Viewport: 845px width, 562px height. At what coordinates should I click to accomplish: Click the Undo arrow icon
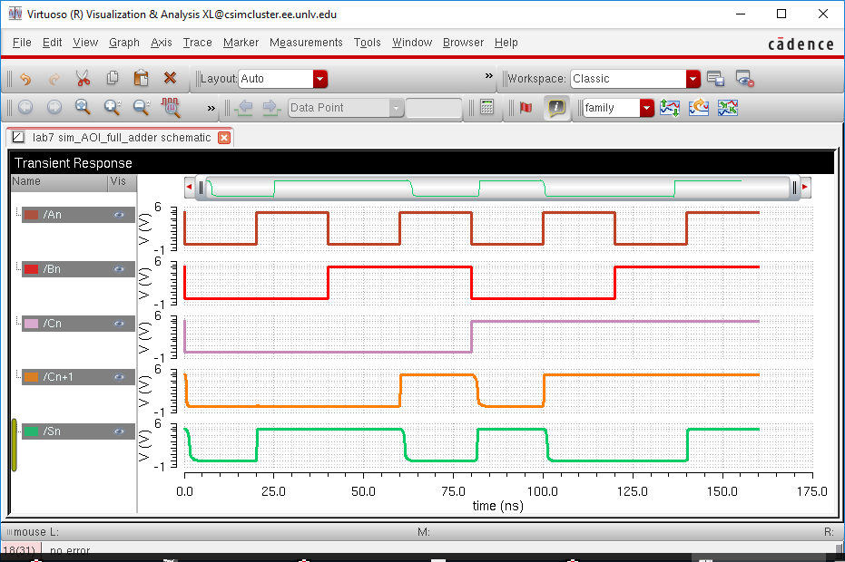coord(25,79)
